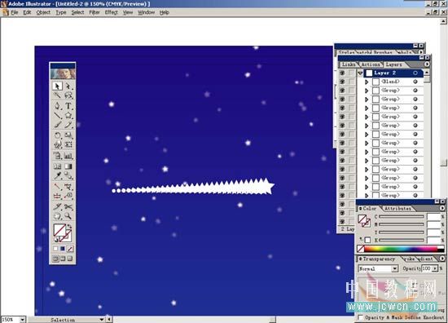The height and width of the screenshot is (323, 448).
Task: Collapse Layer 2 disclosure triangle
Action: [x=360, y=73]
